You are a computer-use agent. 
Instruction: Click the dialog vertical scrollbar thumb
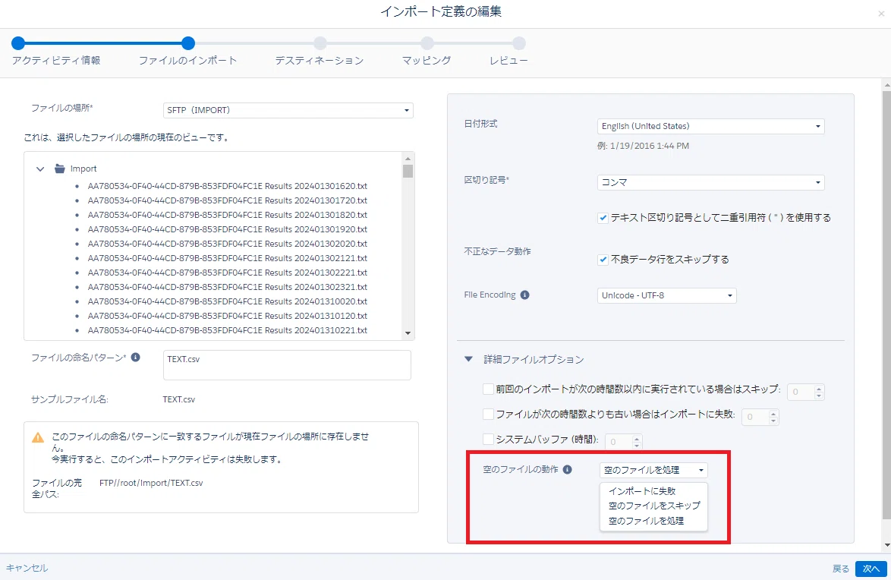[886, 304]
